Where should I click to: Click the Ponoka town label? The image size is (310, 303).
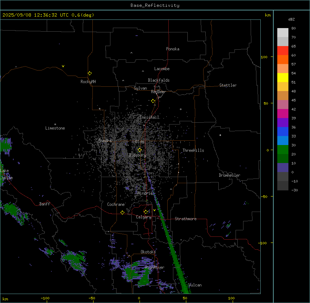click(173, 49)
